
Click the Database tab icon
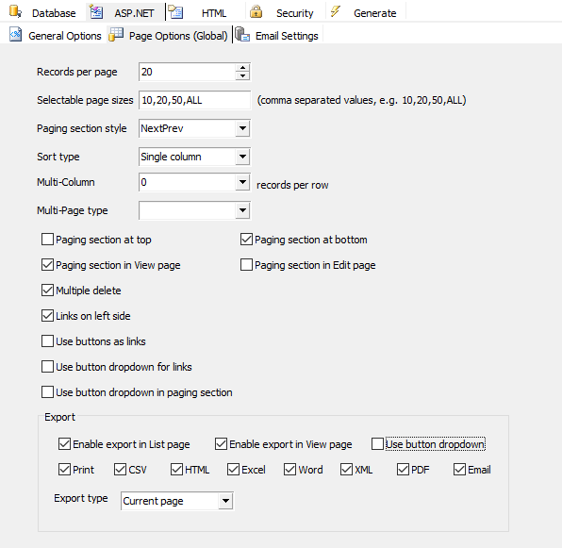click(15, 12)
